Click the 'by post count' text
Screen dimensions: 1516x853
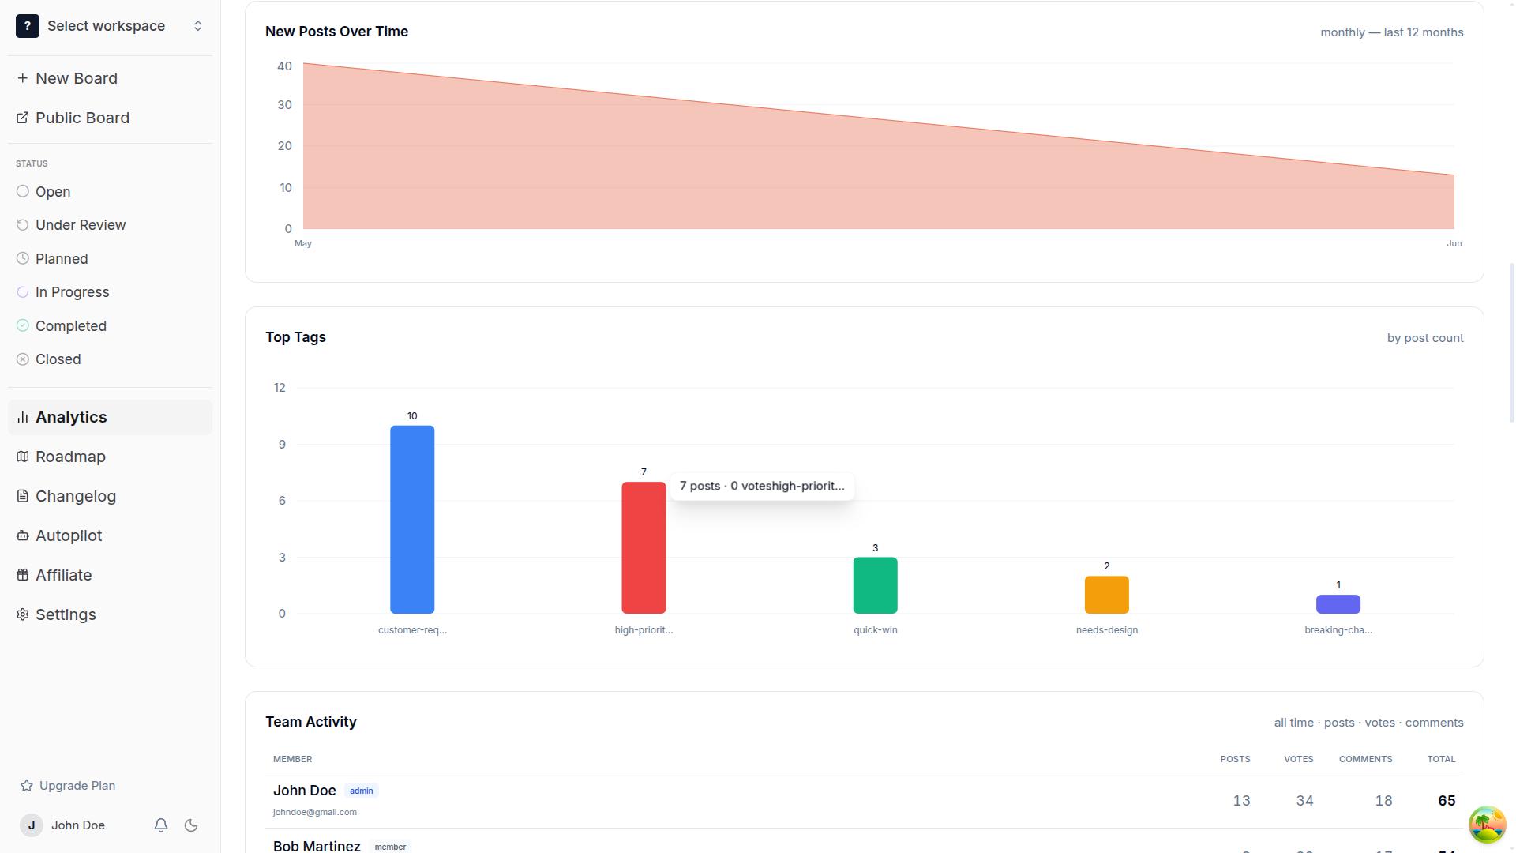tap(1425, 338)
